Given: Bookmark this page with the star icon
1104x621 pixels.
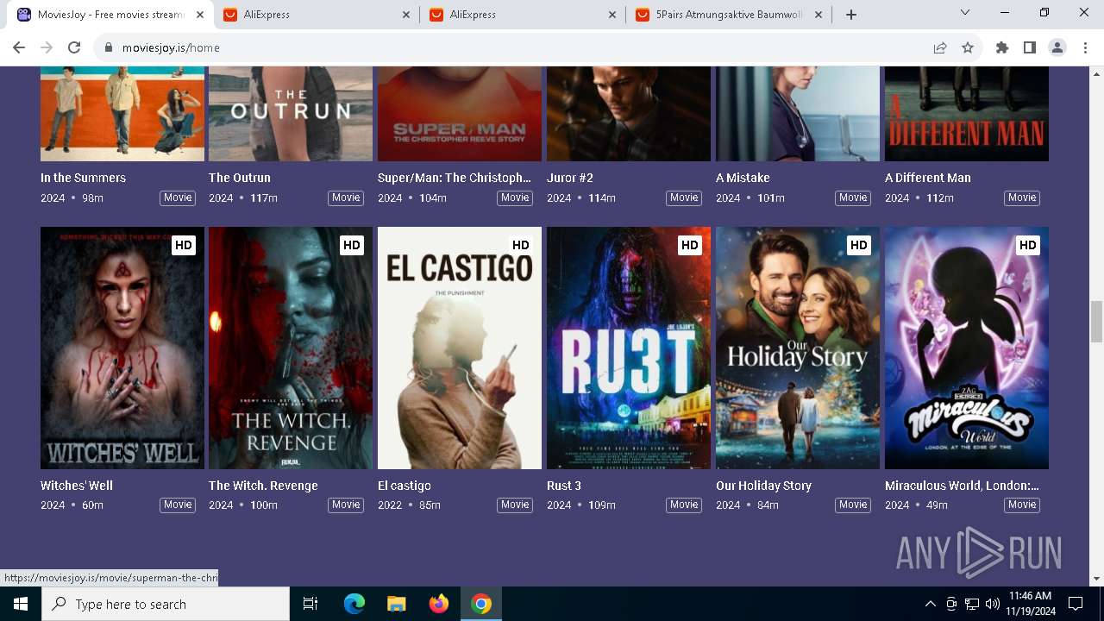Looking at the screenshot, I should pos(968,47).
